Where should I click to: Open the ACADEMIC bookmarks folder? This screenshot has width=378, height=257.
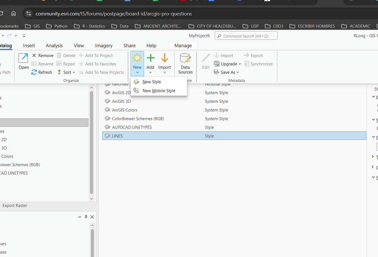(356, 26)
